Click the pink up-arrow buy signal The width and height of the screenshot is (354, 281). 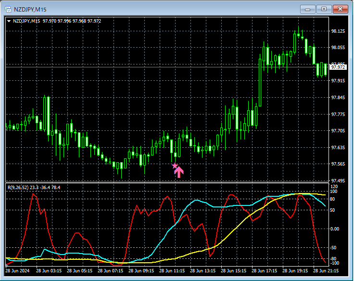pyautogui.click(x=179, y=172)
